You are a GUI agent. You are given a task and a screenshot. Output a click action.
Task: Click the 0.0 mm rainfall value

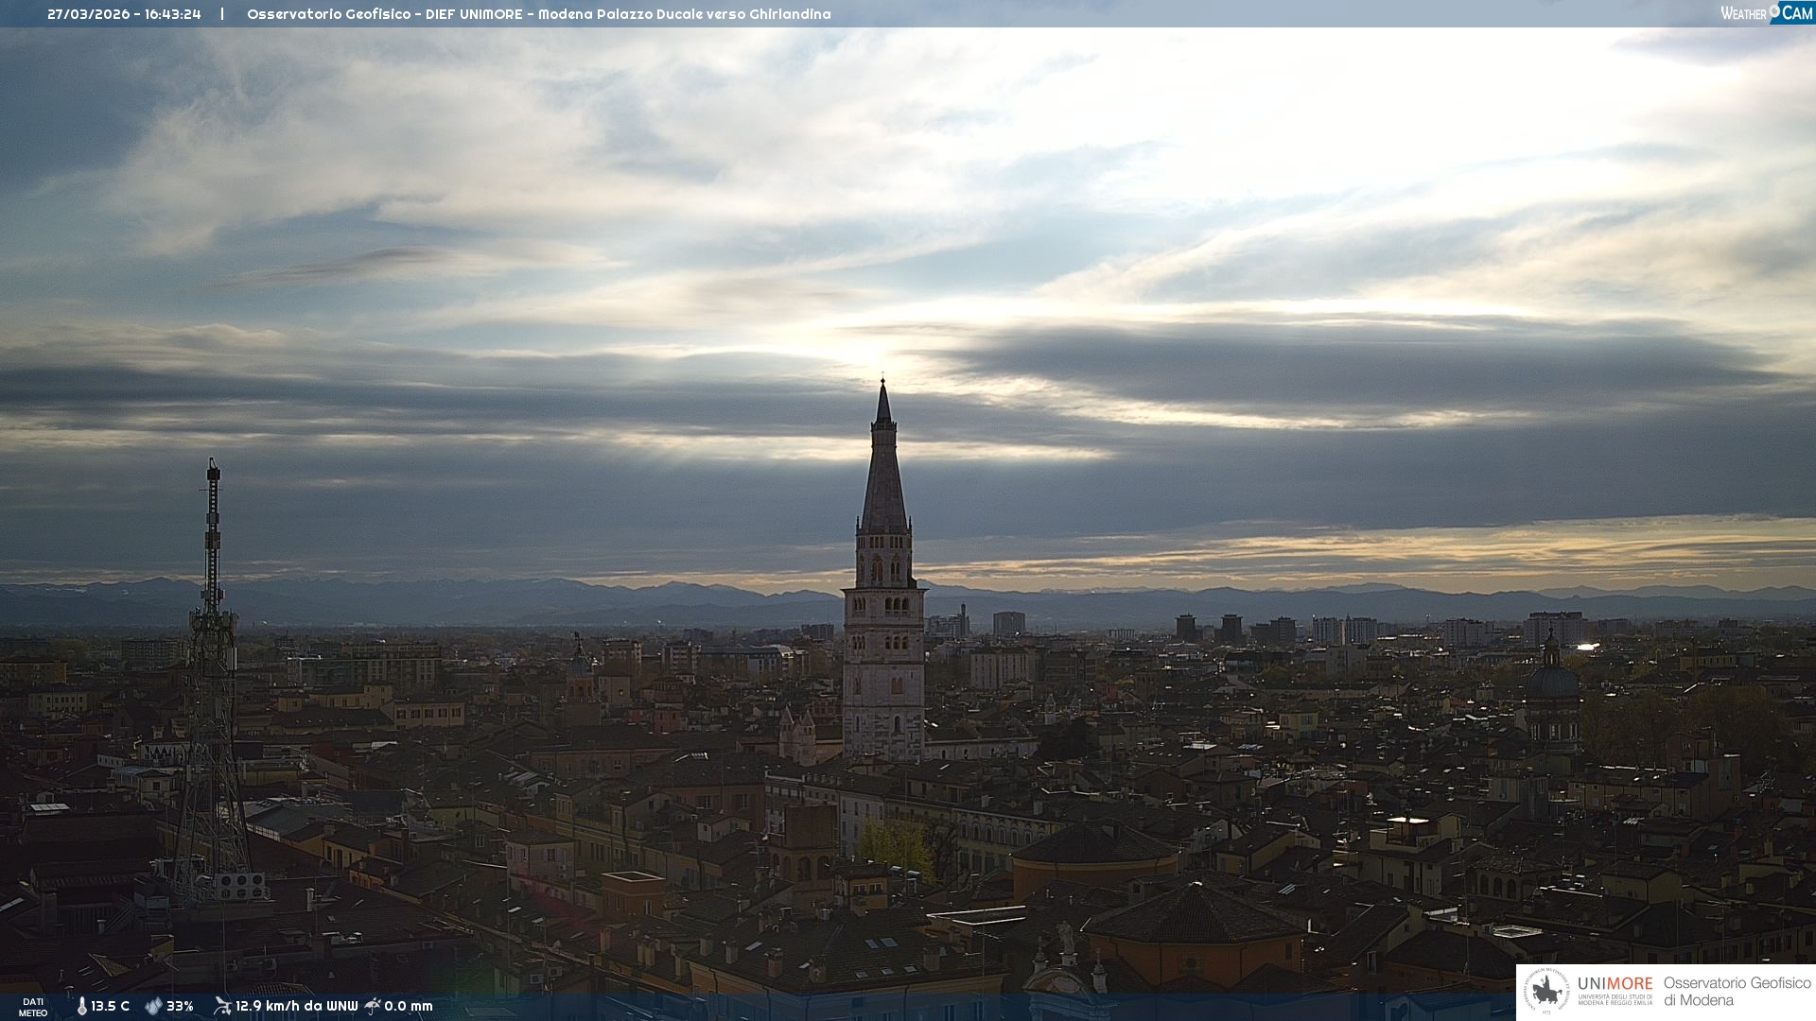pos(409,1006)
